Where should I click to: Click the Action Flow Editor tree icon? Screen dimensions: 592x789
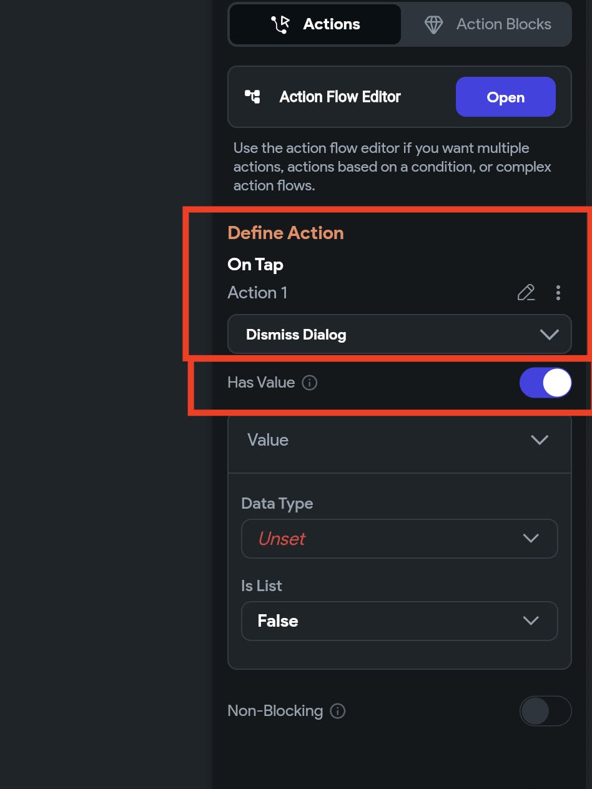pyautogui.click(x=252, y=97)
